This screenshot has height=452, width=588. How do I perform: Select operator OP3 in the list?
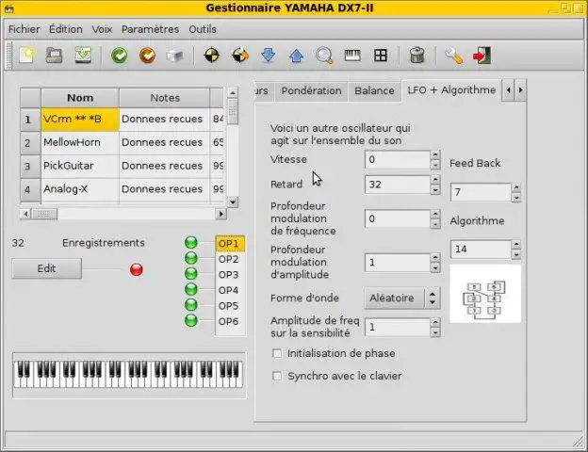point(230,275)
